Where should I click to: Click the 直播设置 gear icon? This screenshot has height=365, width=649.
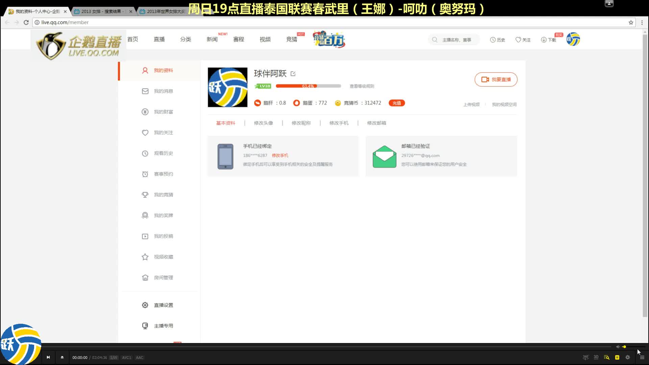(x=145, y=305)
